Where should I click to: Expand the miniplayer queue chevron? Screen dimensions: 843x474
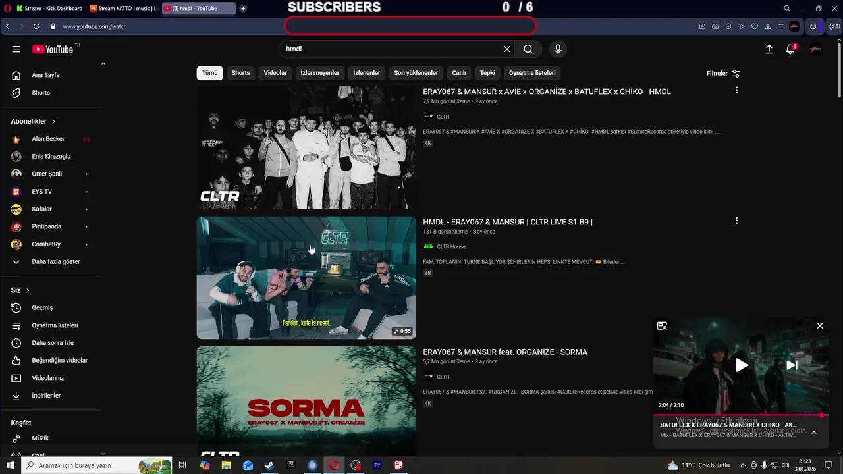(814, 433)
